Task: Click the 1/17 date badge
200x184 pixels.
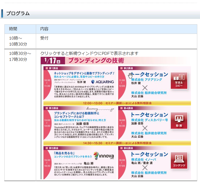Action: [53, 61]
